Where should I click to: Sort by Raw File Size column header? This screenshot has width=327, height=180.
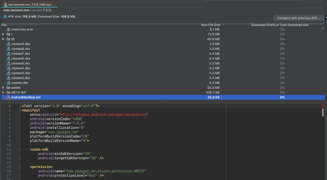click(x=194, y=25)
